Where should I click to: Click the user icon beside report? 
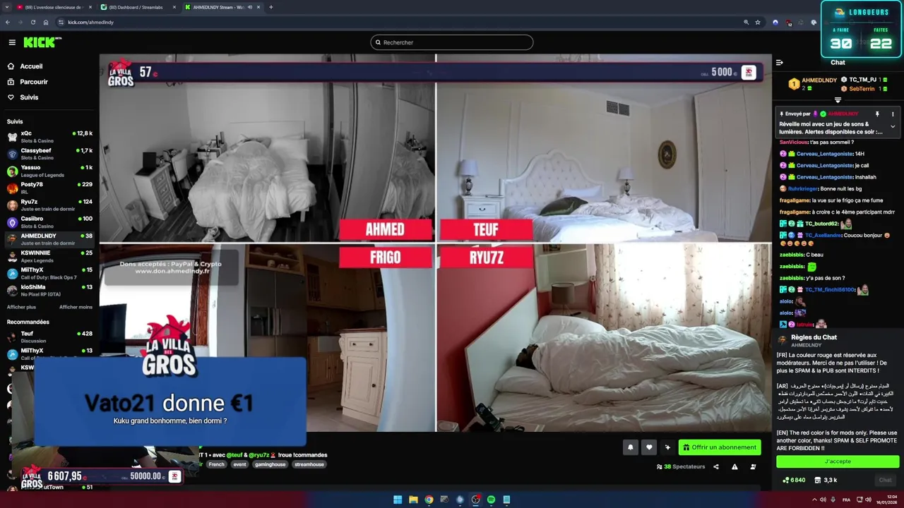753,466
